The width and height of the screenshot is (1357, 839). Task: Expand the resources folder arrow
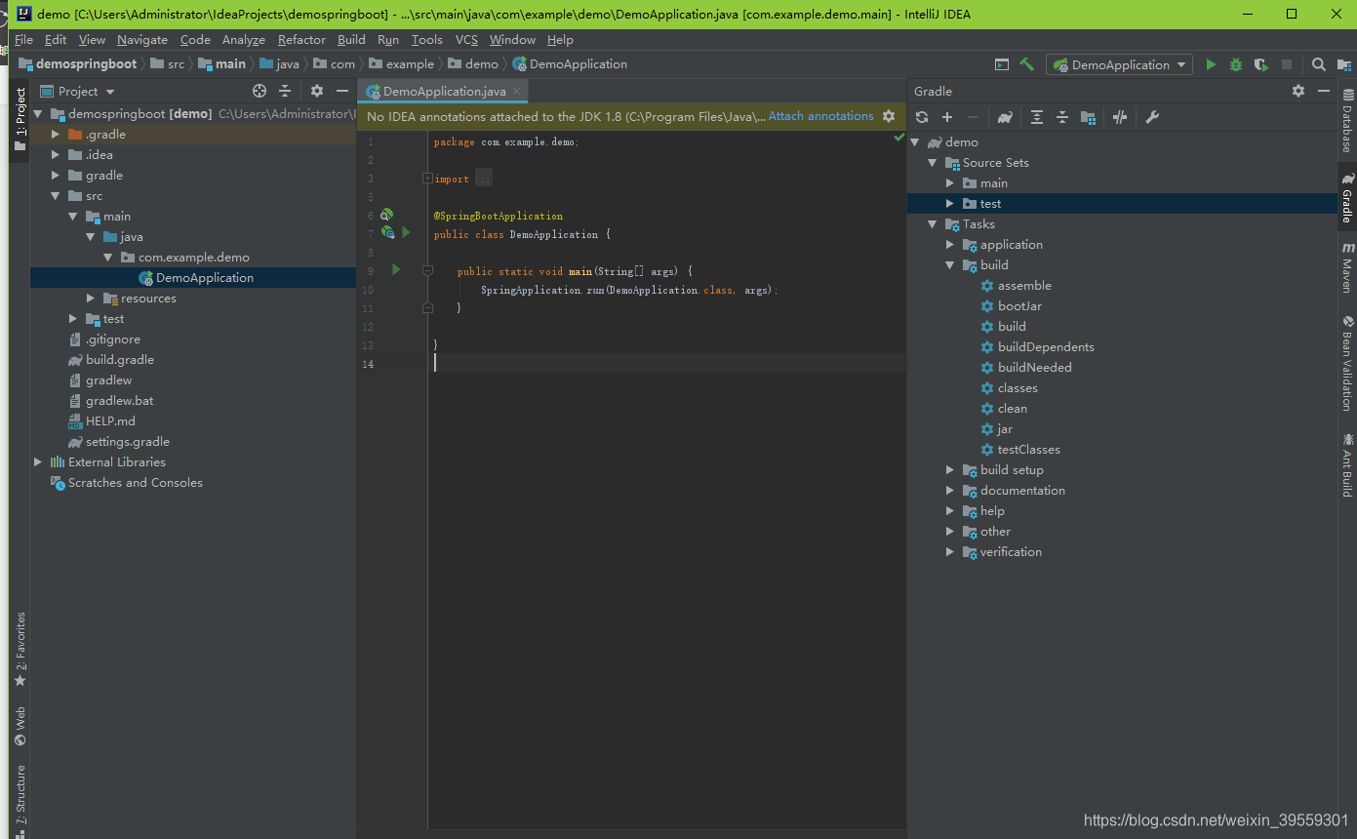91,299
